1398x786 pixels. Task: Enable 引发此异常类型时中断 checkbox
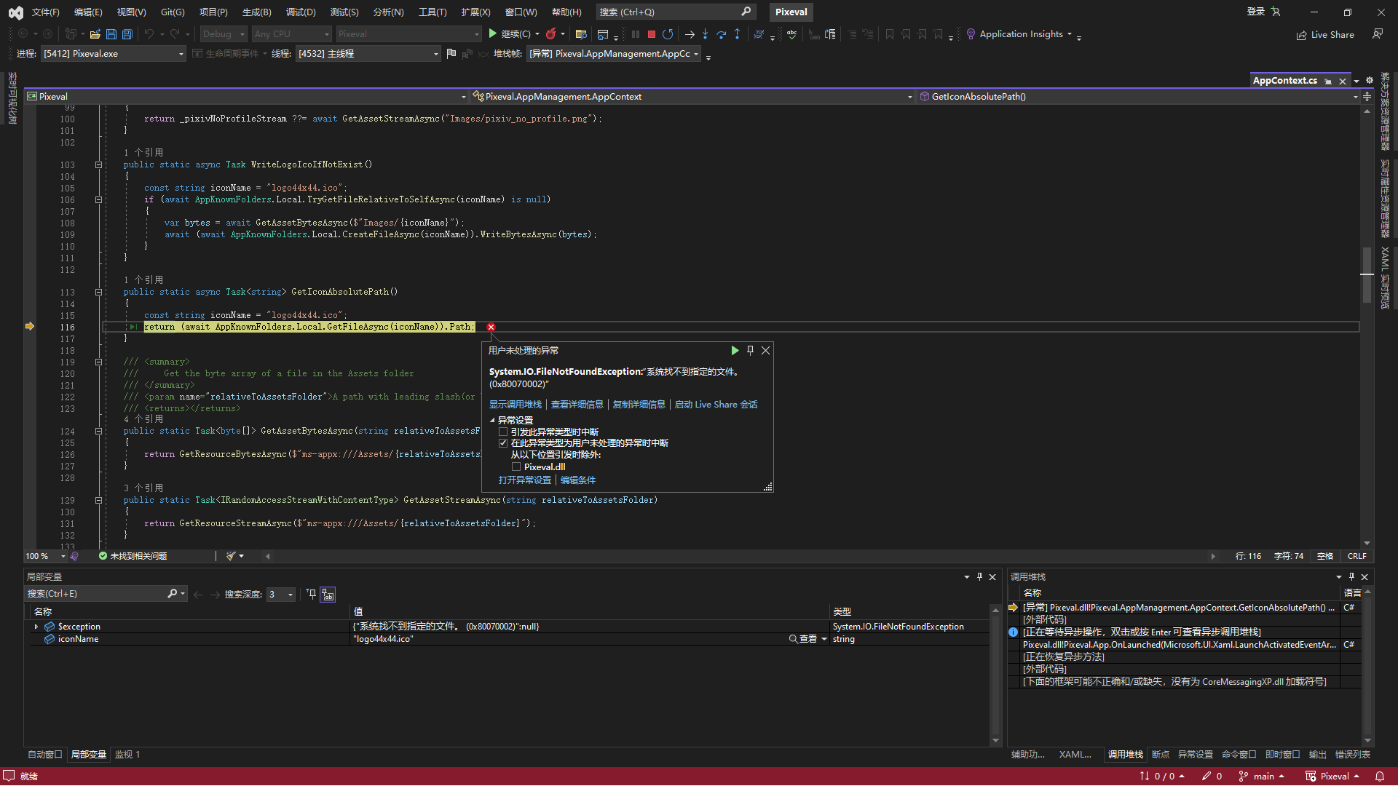503,431
